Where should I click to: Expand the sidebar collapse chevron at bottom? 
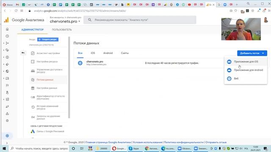7,143
